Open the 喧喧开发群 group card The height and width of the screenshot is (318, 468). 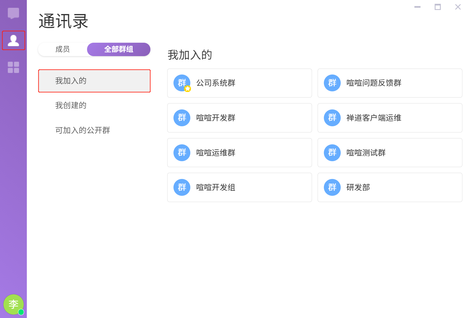[239, 118]
